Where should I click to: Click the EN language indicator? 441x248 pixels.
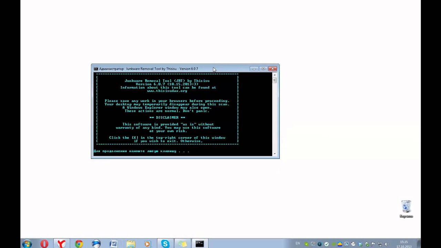(x=298, y=244)
